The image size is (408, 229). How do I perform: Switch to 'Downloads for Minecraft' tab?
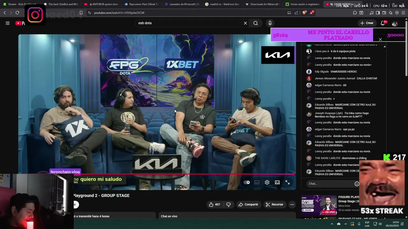[262, 4]
